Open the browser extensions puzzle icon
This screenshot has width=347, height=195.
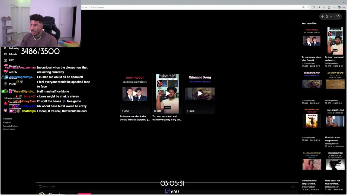click(314, 7)
